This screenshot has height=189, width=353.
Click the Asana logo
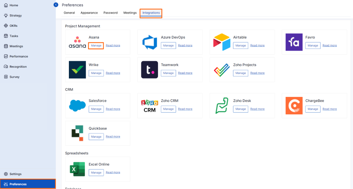point(77,42)
